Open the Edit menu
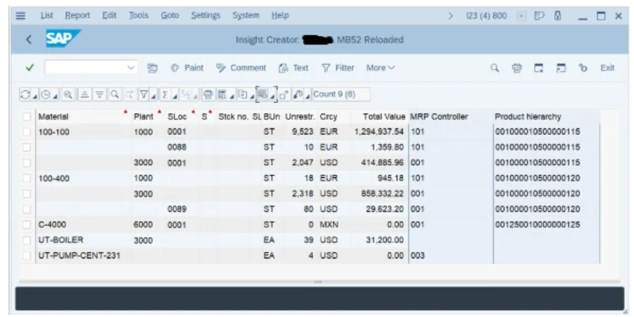This screenshot has width=634, height=317. (109, 16)
